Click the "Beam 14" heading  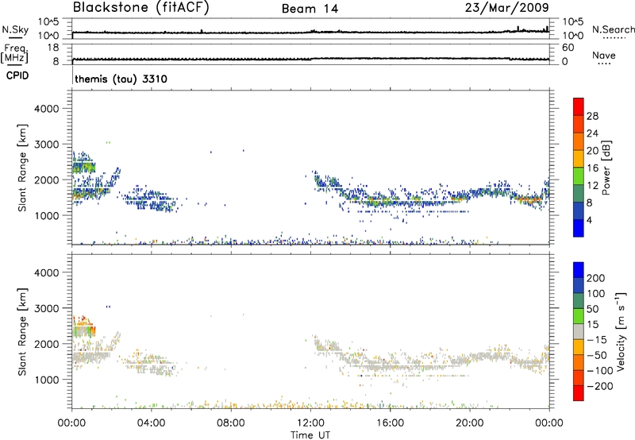[310, 9]
